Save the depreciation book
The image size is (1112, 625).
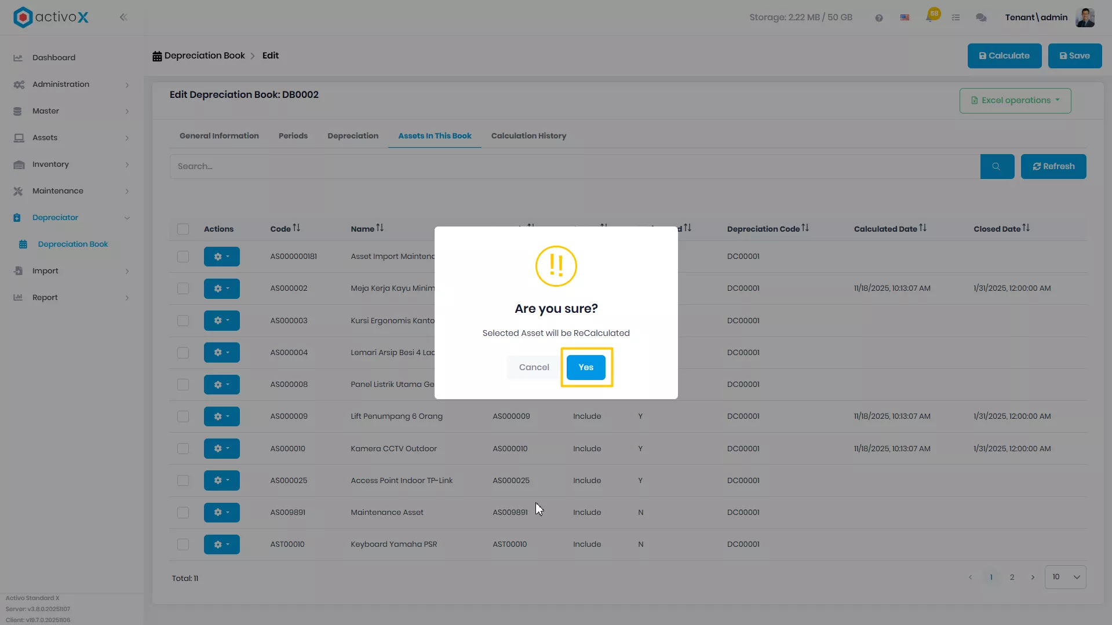point(1074,56)
